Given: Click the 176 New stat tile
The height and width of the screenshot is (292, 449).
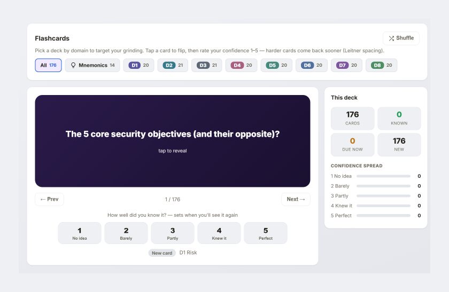Looking at the screenshot, I should coord(399,145).
